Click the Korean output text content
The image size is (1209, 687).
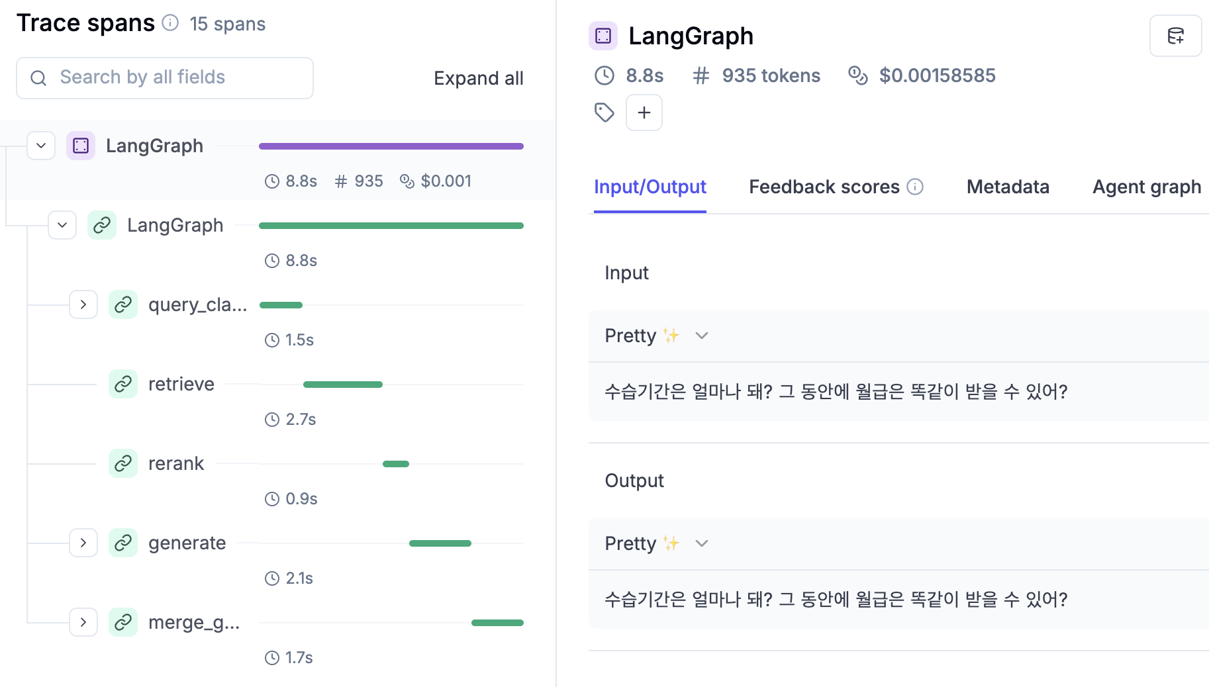click(x=836, y=599)
